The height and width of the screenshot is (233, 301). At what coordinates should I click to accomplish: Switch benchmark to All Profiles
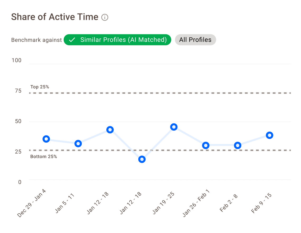[195, 40]
